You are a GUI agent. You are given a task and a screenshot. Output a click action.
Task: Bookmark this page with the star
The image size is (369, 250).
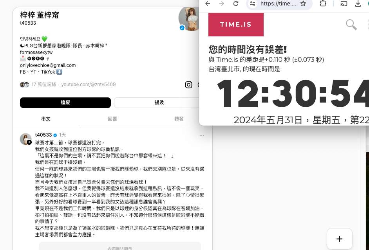[x=303, y=4]
